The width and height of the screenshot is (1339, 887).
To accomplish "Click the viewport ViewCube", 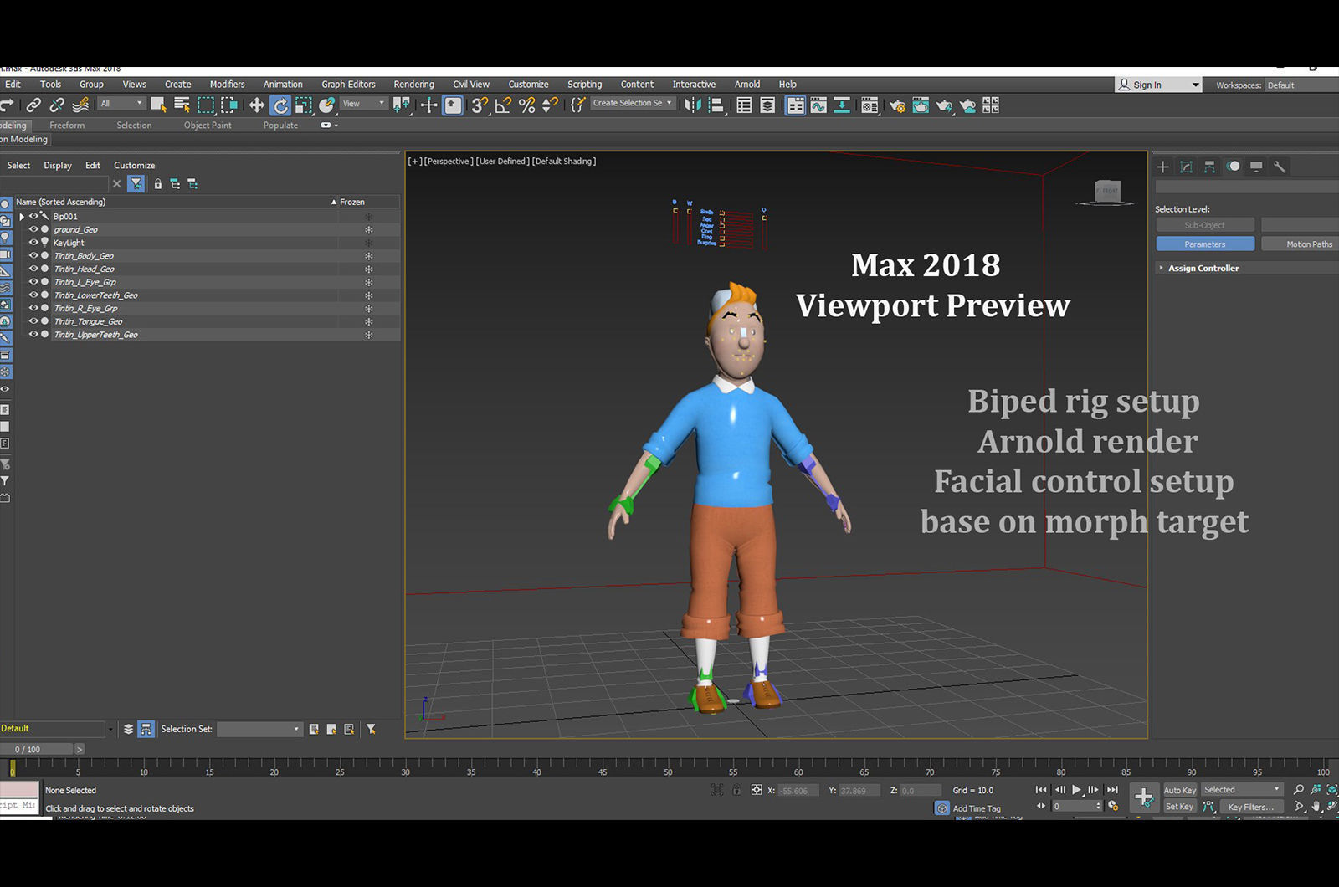I will click(1107, 192).
